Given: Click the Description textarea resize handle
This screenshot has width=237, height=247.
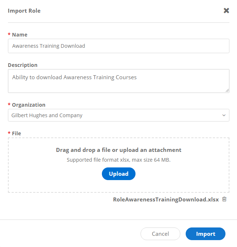Looking at the screenshot, I should pyautogui.click(x=227, y=90).
